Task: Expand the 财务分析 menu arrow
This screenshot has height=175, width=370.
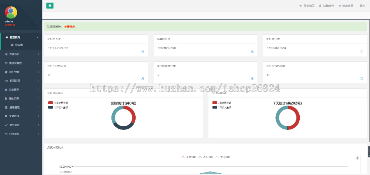Action: (38, 125)
